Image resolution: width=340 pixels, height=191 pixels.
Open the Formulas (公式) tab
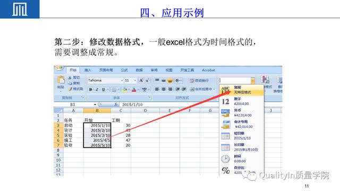124,70
